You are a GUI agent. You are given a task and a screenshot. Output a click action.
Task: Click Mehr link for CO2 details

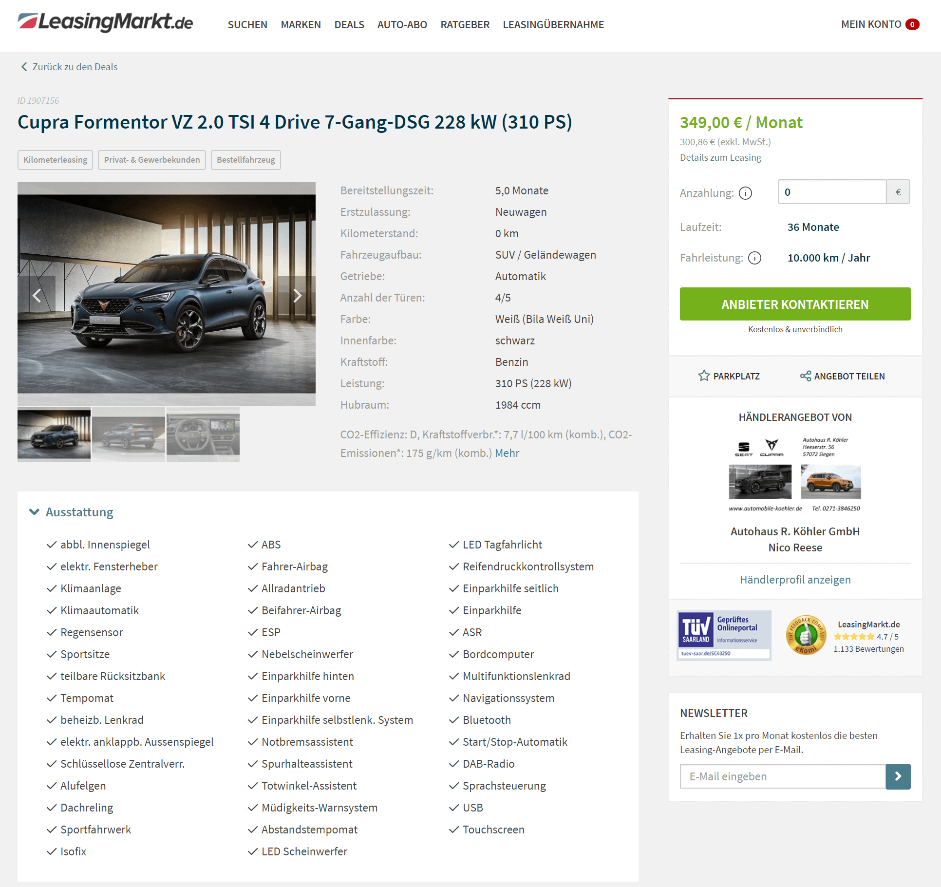(507, 453)
